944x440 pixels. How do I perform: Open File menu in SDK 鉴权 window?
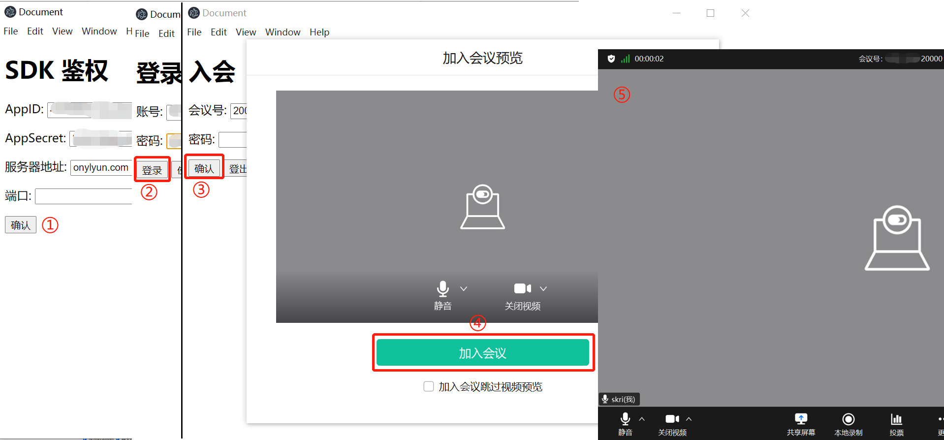[11, 31]
